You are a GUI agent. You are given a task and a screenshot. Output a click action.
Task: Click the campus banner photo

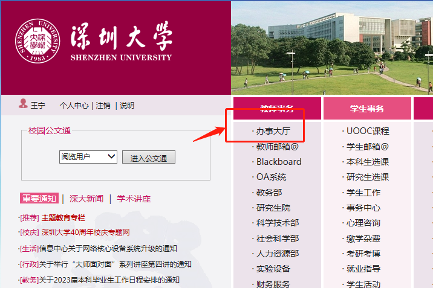331,47
